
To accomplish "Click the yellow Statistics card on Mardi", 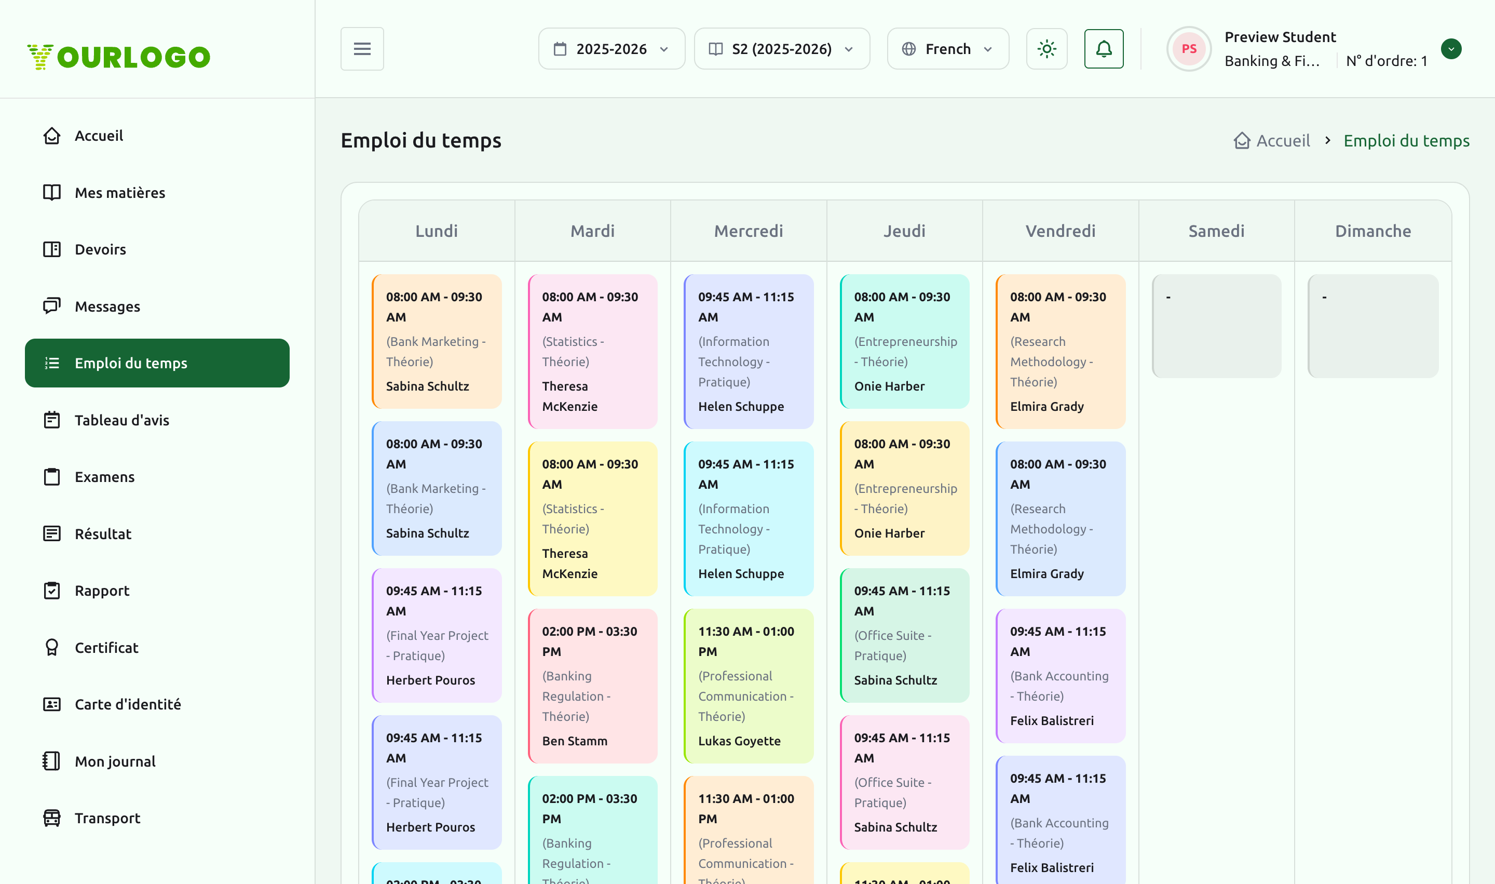I will (592, 519).
